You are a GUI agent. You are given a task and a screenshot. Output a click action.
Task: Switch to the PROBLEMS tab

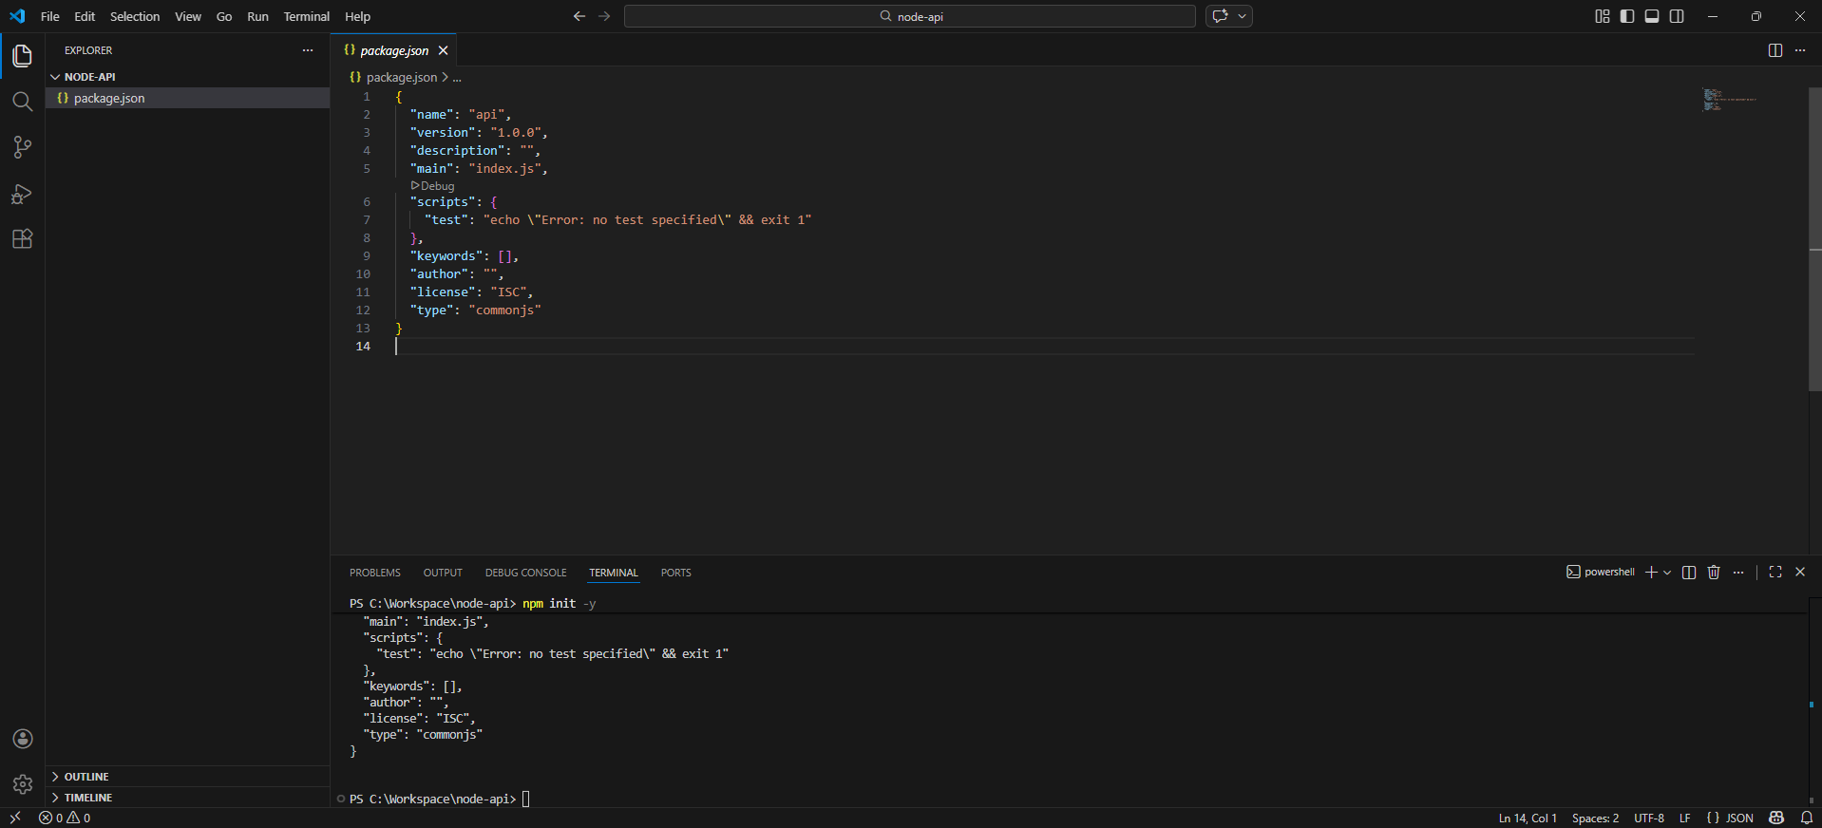click(x=374, y=573)
